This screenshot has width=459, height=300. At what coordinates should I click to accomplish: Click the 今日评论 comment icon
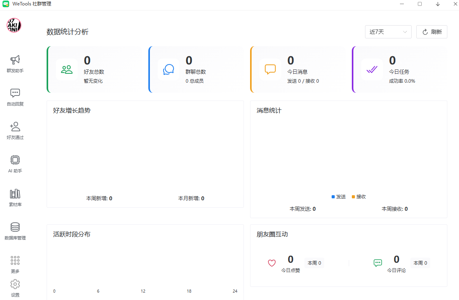point(378,263)
